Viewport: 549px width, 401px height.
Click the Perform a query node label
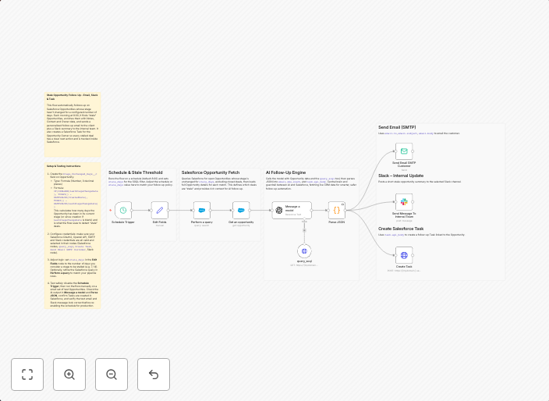202,222
